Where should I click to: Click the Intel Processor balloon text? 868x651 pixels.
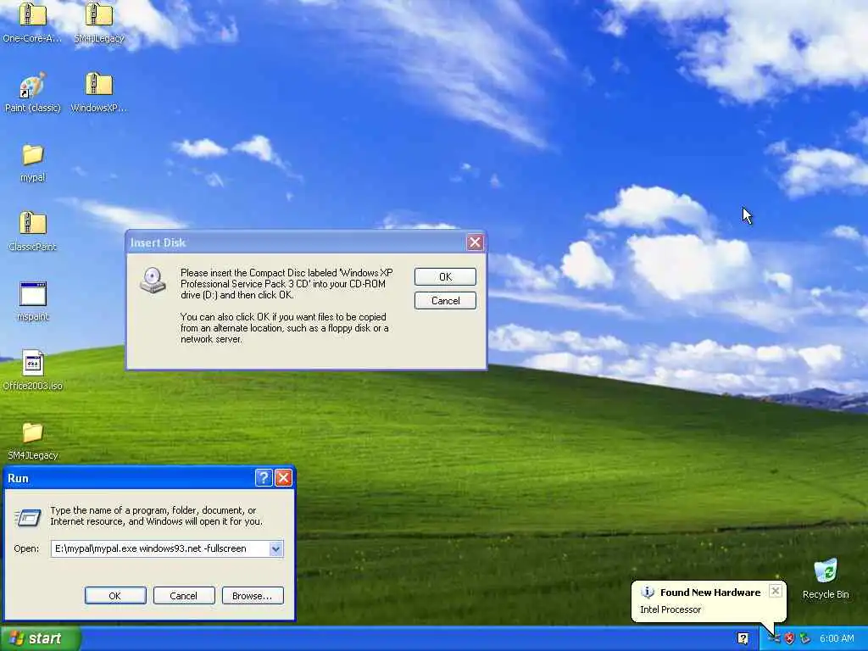tap(670, 609)
